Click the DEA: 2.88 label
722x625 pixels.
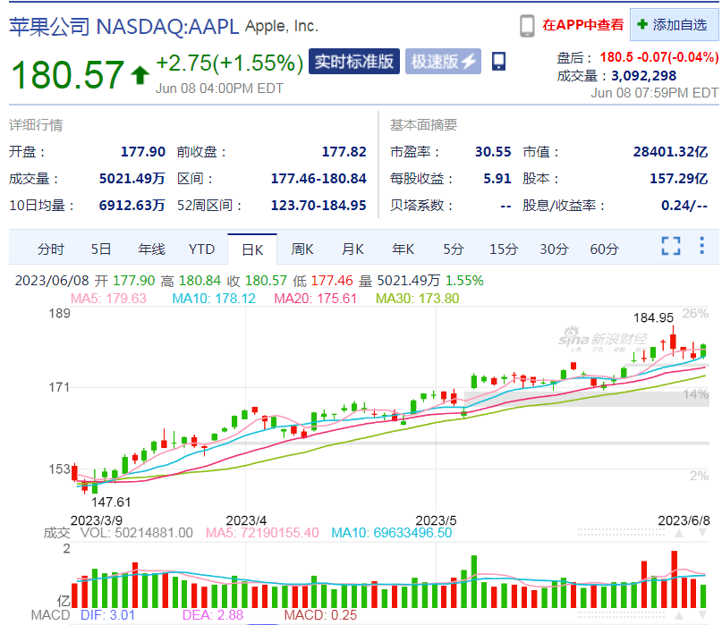[x=213, y=615]
